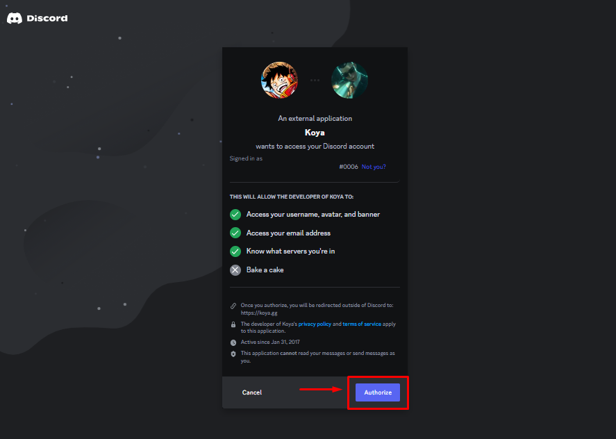Viewport: 616px width, 439px height.
Task: Cancel the authorization request
Action: (252, 392)
